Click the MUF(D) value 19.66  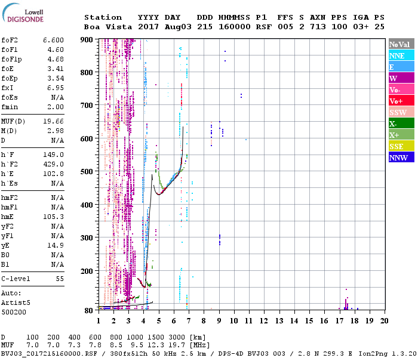click(53, 122)
